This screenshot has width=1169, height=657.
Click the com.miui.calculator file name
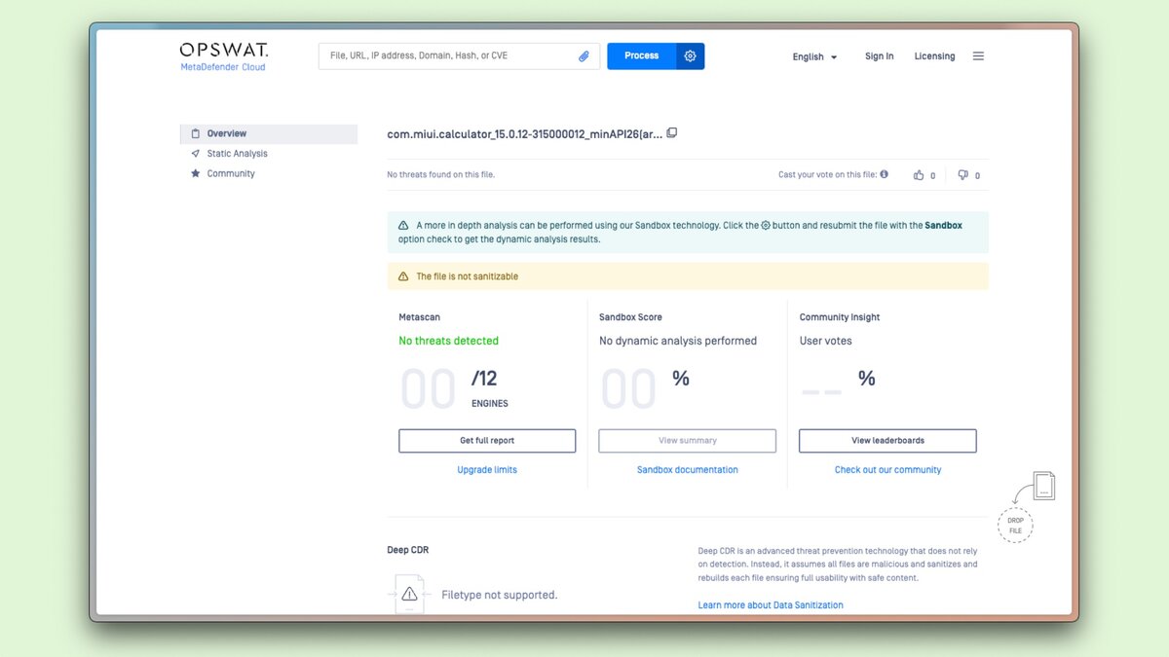tap(525, 134)
